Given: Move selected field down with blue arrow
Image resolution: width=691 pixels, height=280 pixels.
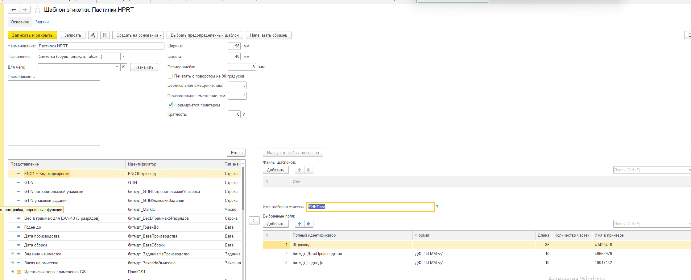Looking at the screenshot, I should (x=308, y=224).
